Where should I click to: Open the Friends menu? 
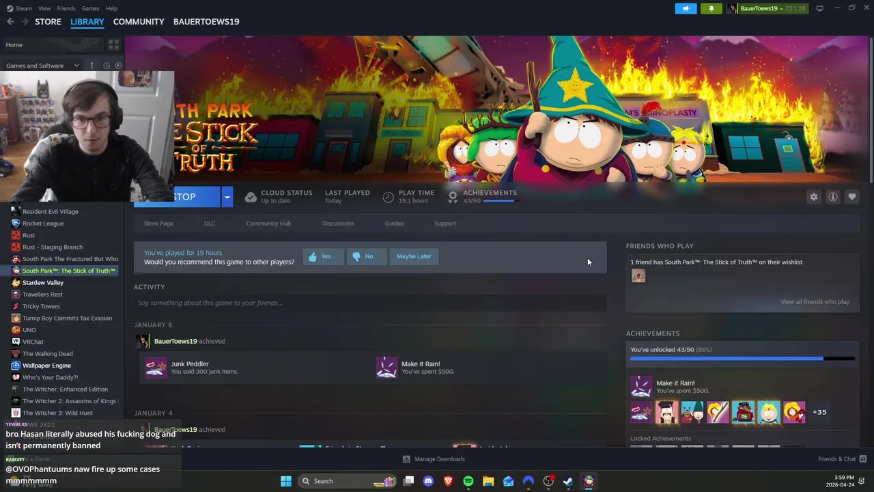coord(66,8)
